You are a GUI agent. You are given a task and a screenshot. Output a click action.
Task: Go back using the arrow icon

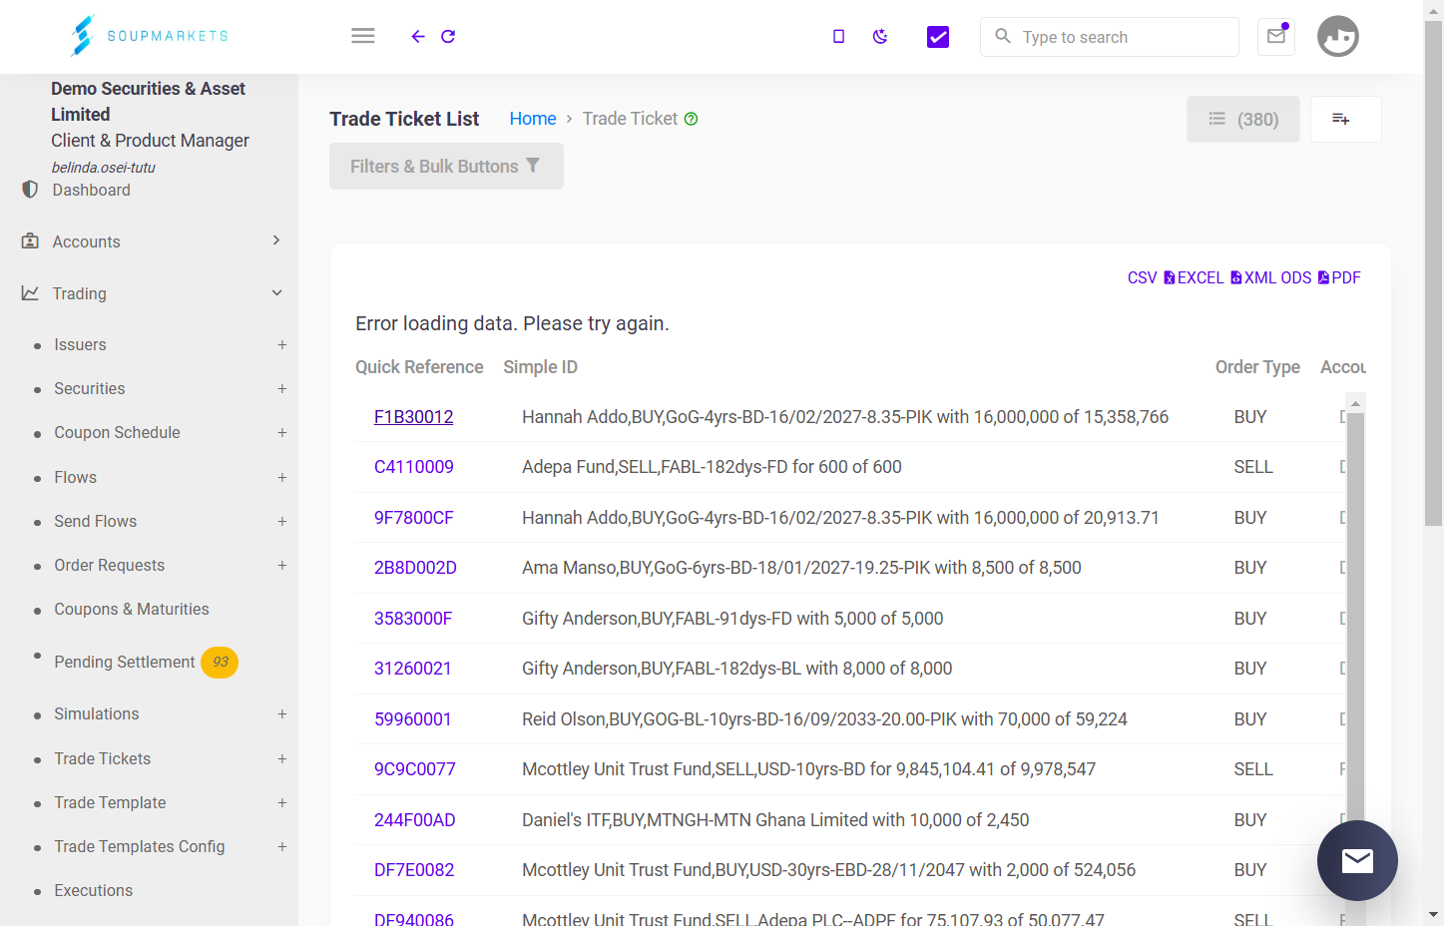[418, 36]
